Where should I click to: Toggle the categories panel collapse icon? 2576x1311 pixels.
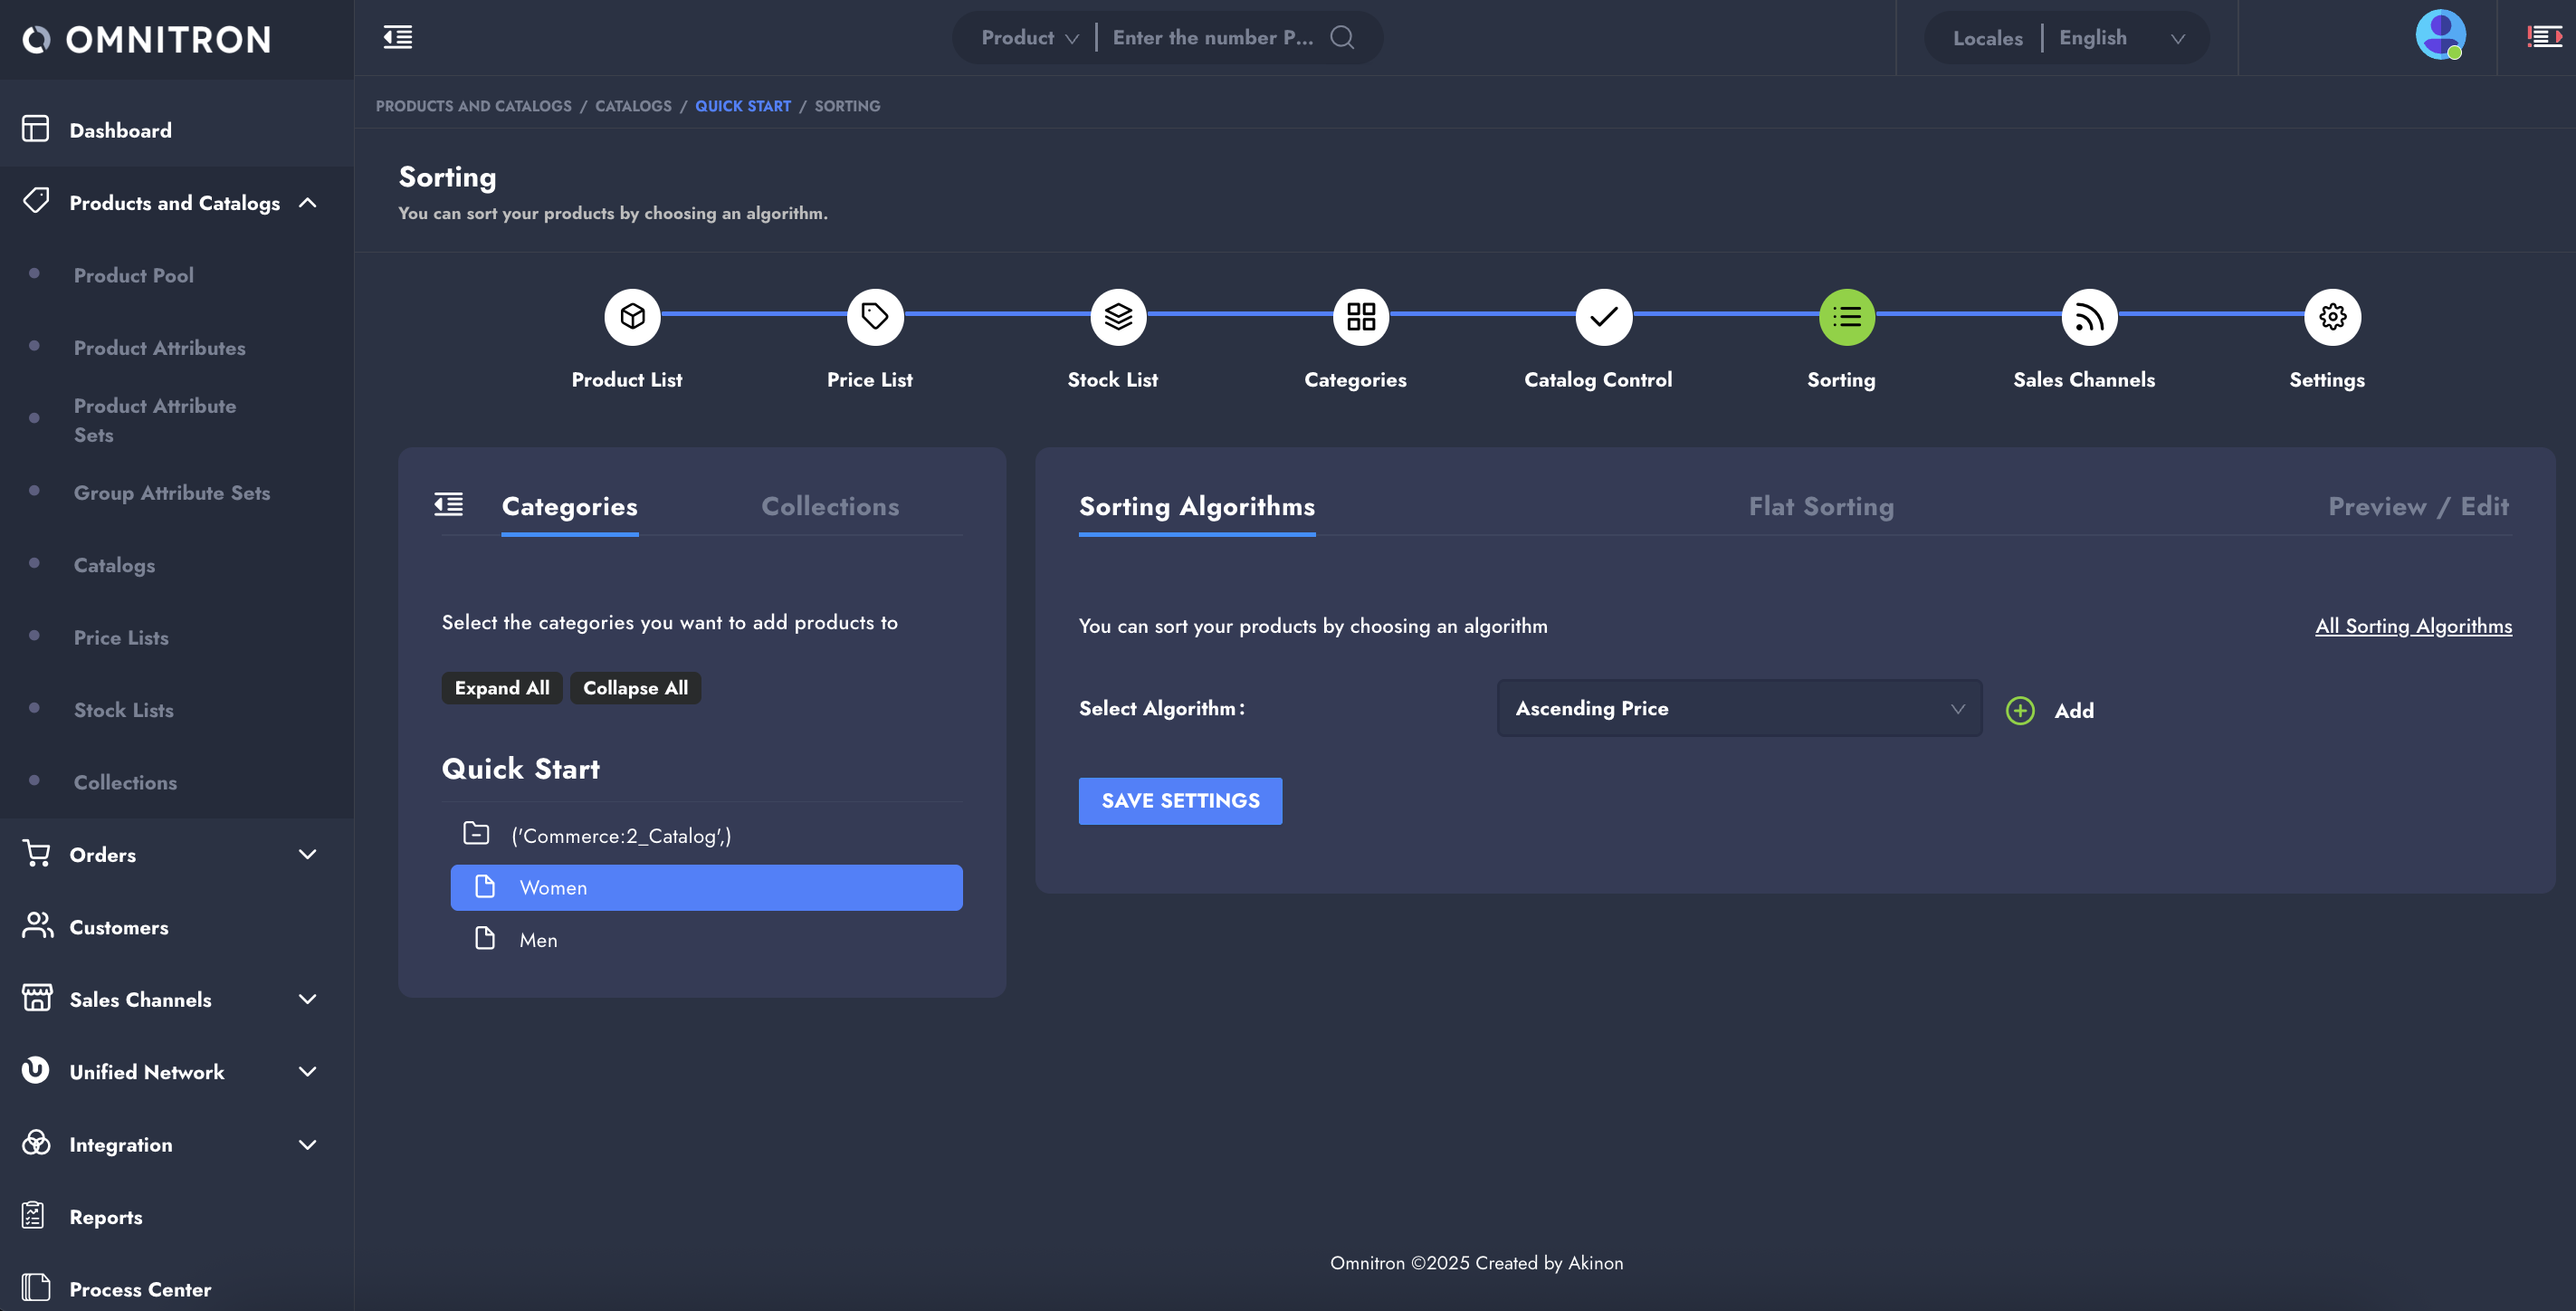(448, 505)
